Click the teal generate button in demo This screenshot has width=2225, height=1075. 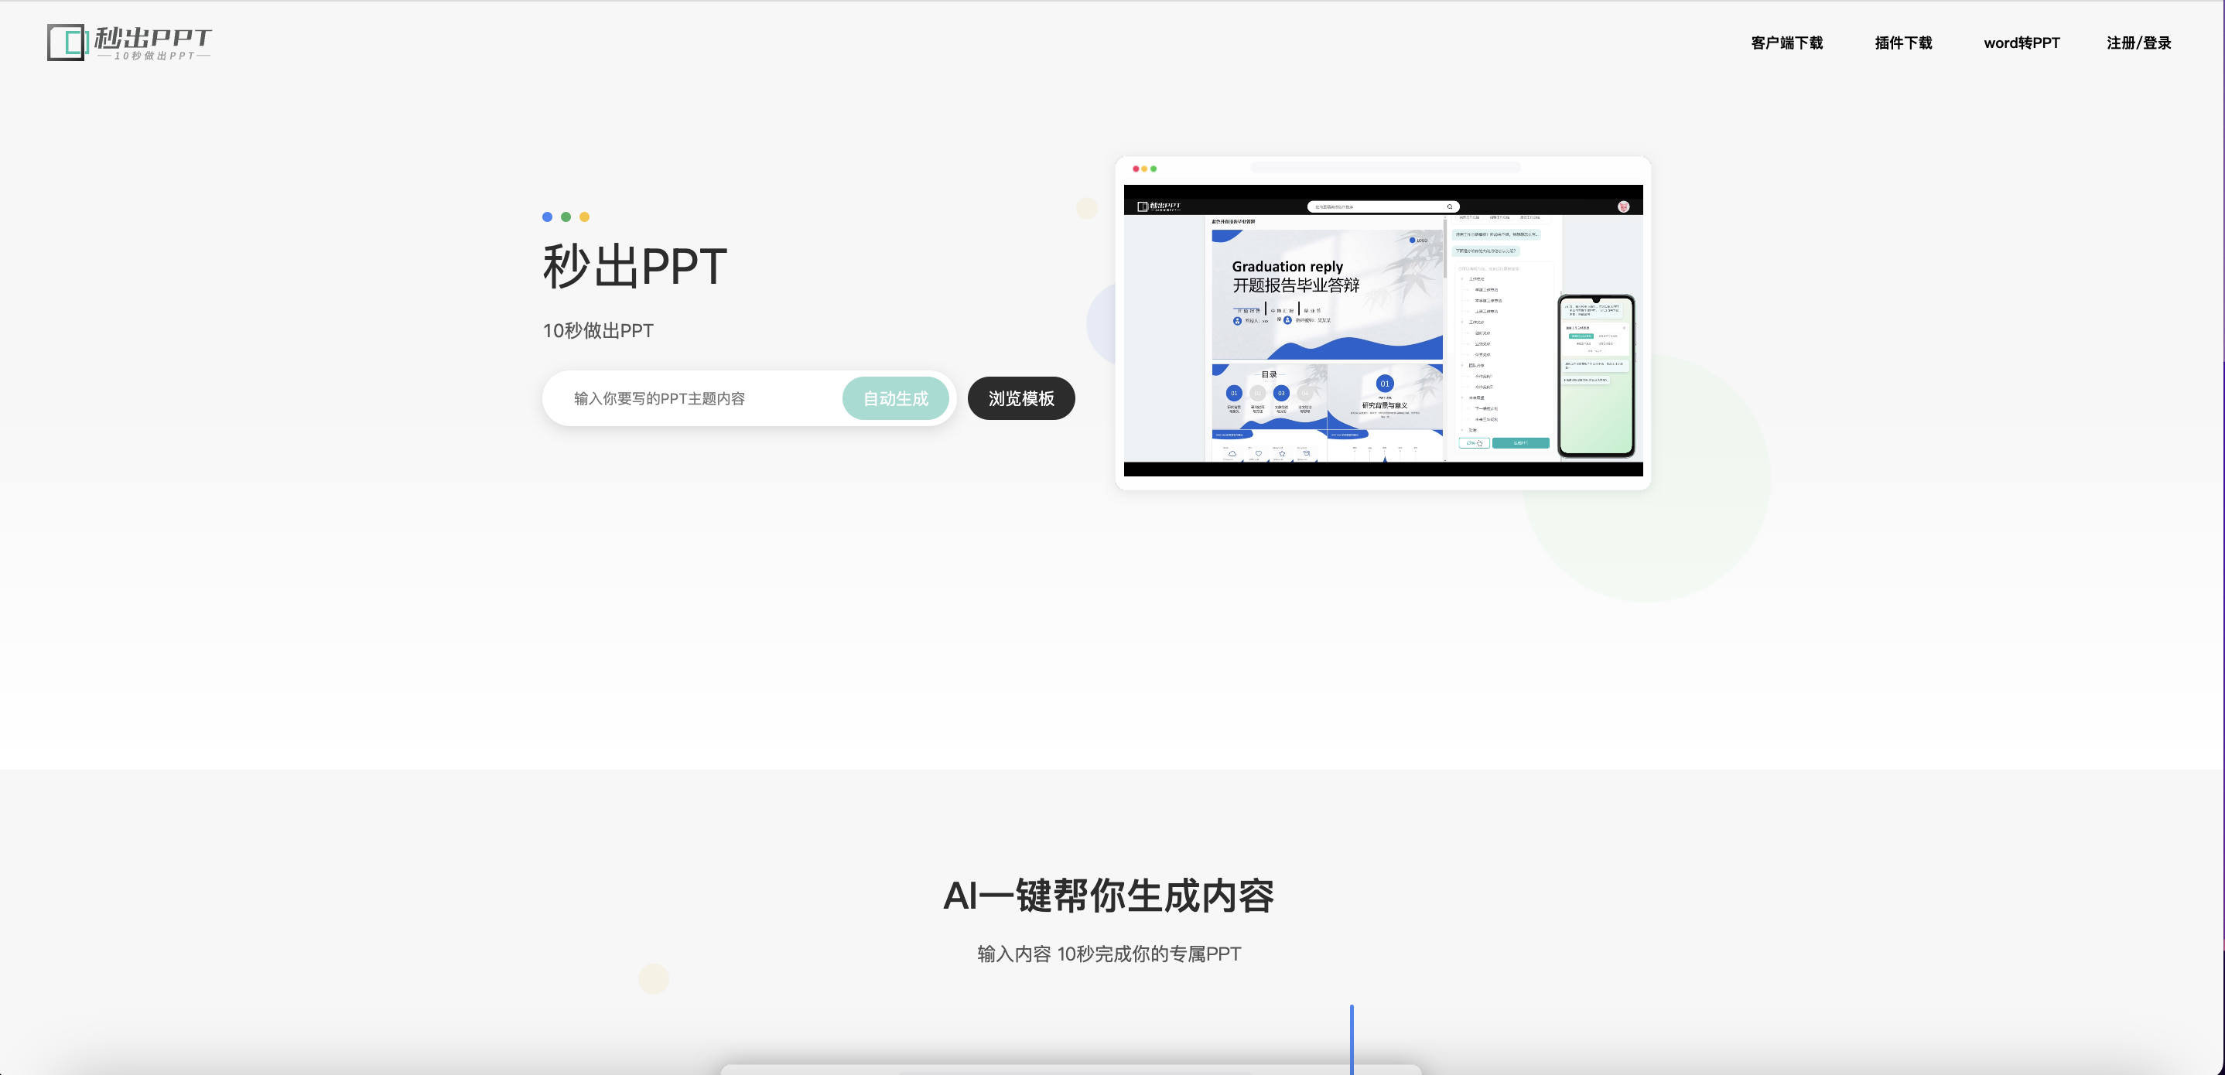[1520, 443]
